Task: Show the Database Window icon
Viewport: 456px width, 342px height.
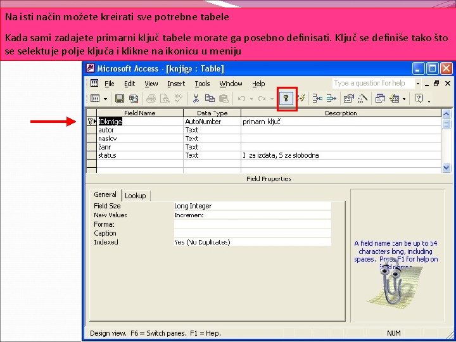Action: pyautogui.click(x=380, y=99)
